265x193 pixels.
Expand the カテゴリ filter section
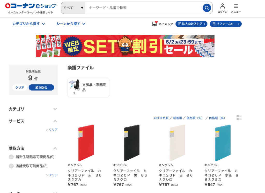point(55,109)
